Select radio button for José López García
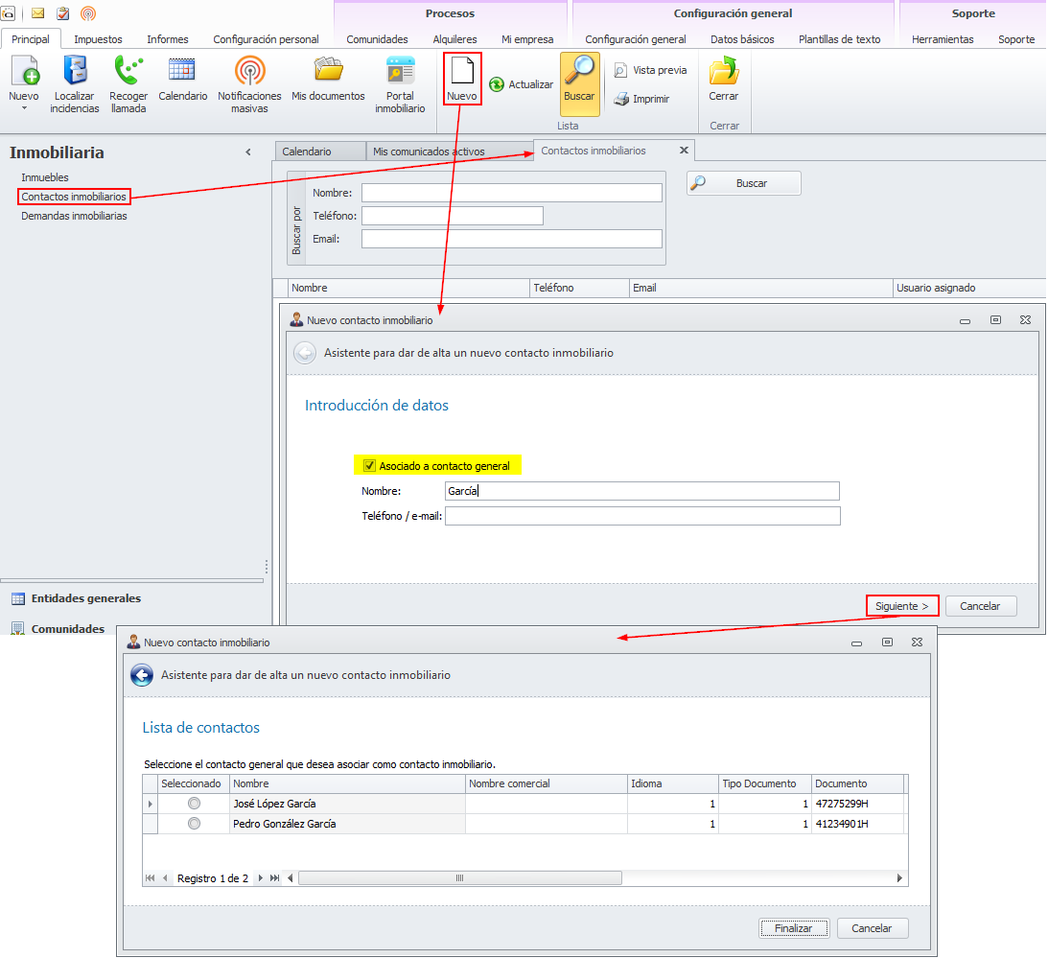The image size is (1048, 958). tap(194, 803)
